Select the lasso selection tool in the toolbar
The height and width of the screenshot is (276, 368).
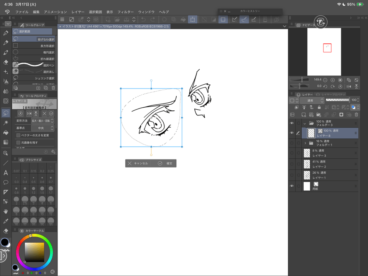point(6,113)
